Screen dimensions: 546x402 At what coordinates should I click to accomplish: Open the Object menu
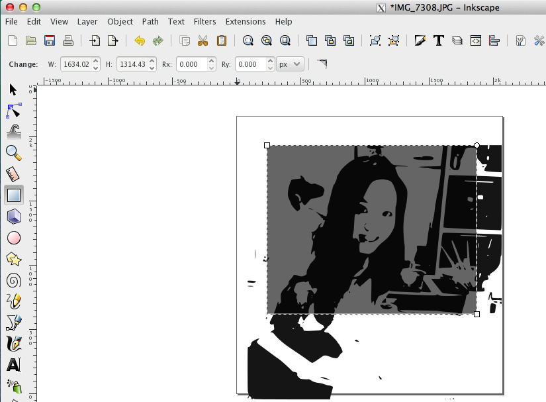(x=120, y=22)
